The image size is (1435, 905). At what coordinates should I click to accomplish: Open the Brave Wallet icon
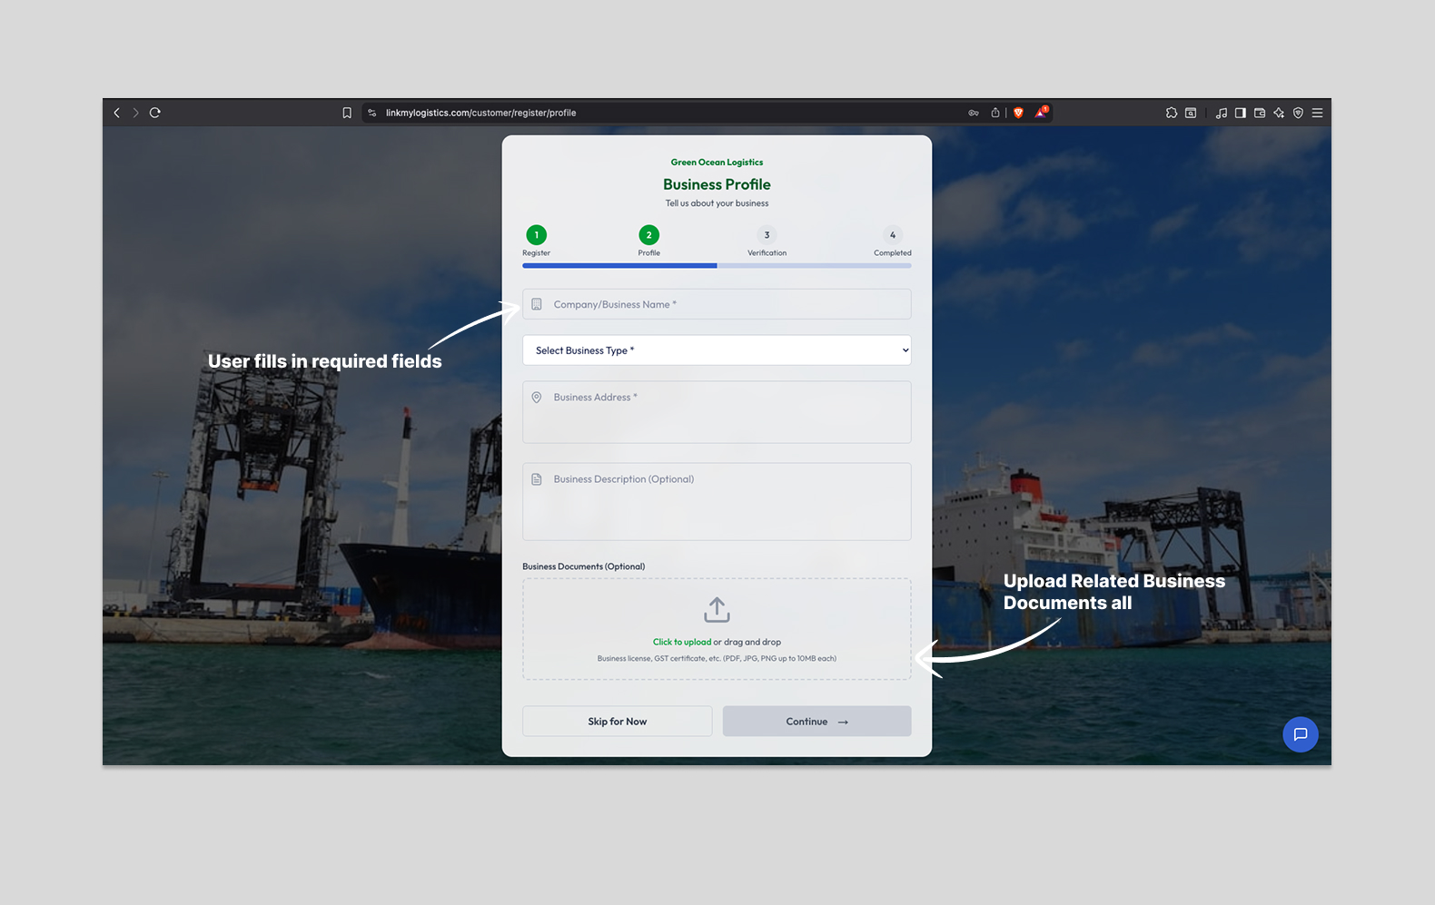(x=1260, y=113)
